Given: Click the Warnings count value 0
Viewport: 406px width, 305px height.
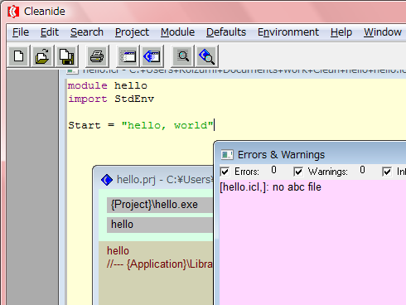Looking at the screenshot, I should pyautogui.click(x=362, y=170).
